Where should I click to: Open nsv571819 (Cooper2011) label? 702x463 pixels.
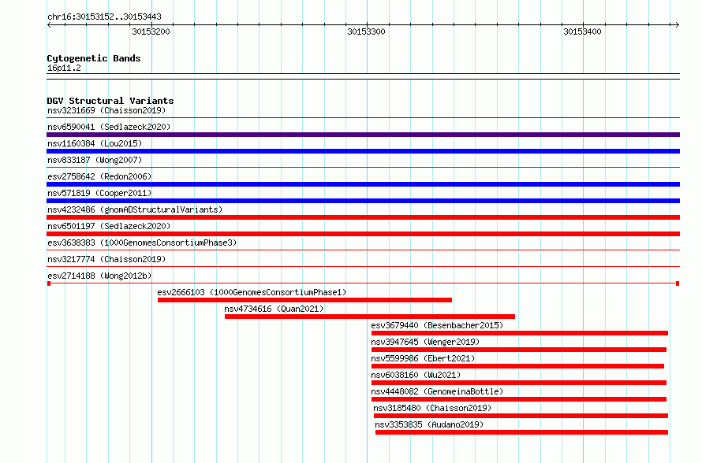pos(99,193)
